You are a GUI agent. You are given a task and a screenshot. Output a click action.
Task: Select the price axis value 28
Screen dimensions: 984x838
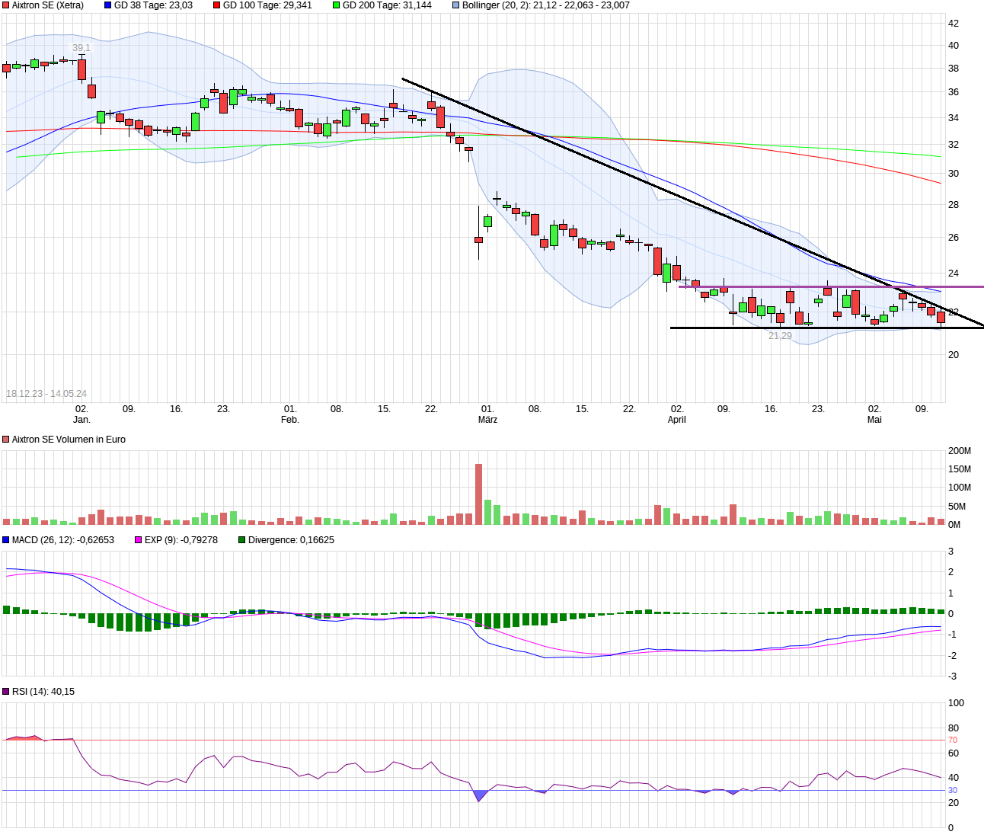[954, 205]
